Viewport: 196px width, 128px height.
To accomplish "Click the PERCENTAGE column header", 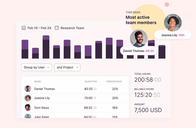I will coord(114,82).
